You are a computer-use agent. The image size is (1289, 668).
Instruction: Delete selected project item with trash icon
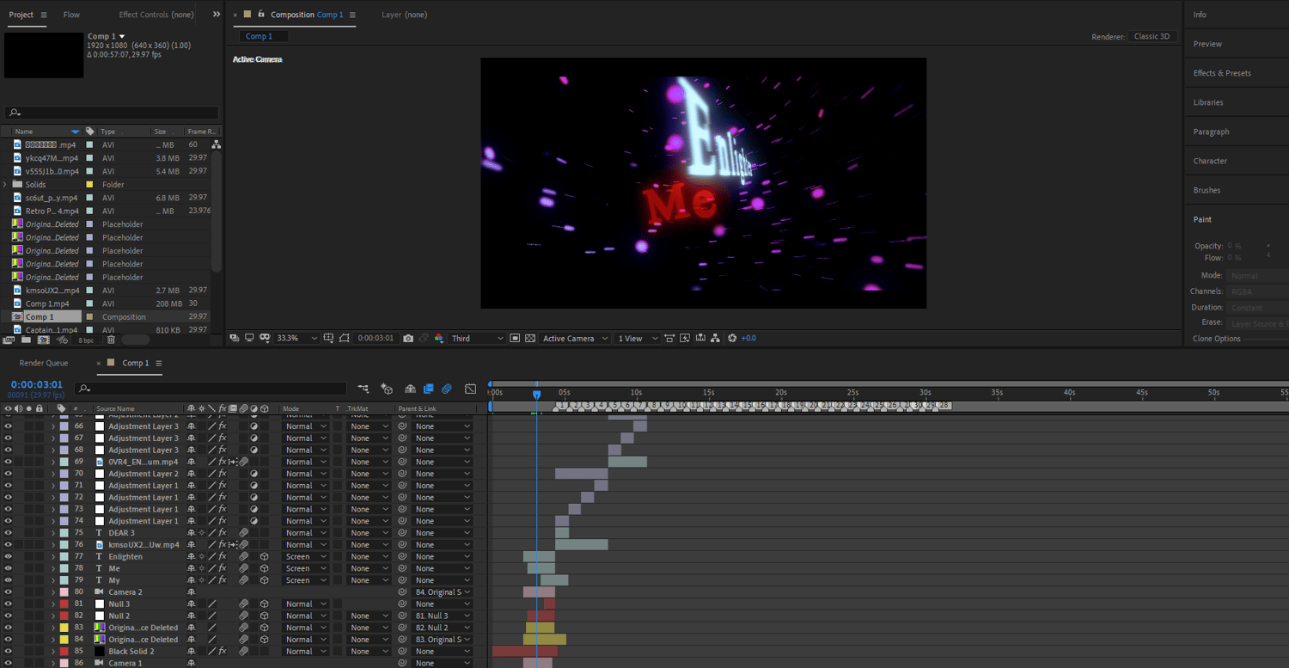coord(111,340)
